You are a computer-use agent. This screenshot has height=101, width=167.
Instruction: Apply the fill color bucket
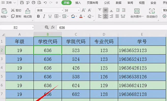[73, 16]
